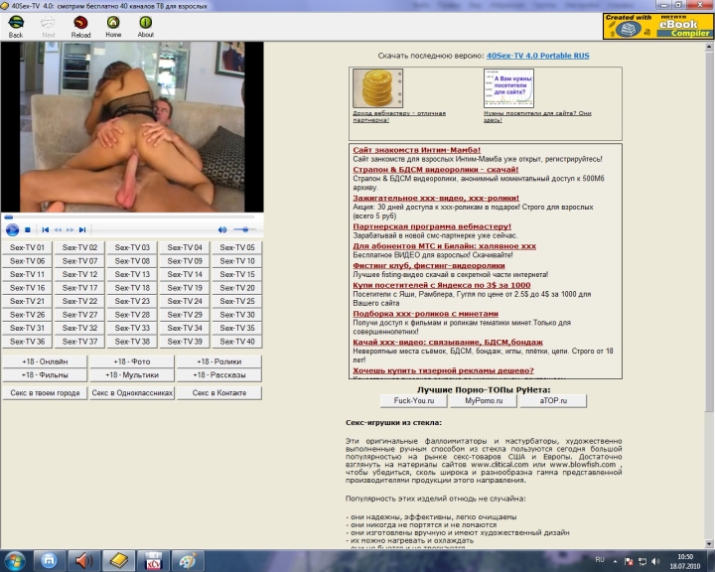Screen dimensions: 715x572
Task: Click the round play/pause button in player
Action: 12,229
